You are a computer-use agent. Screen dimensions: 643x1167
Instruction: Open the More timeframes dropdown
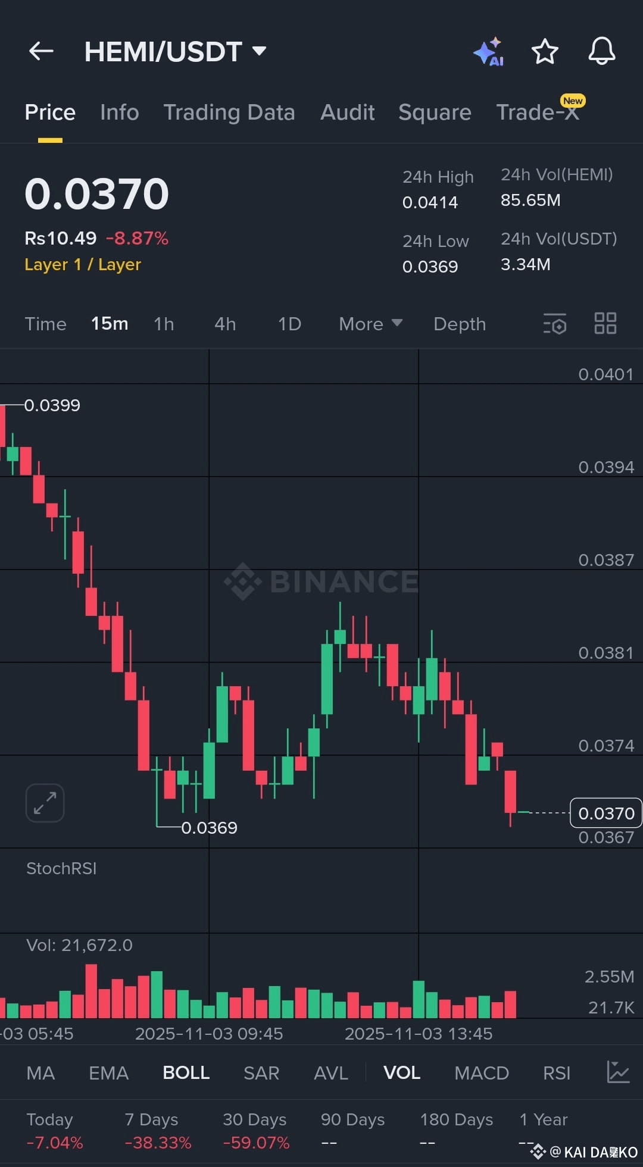[370, 324]
